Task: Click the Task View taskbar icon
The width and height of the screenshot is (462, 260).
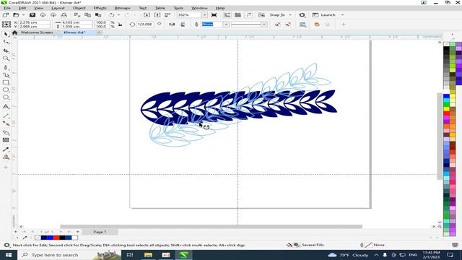Action: pos(130,255)
